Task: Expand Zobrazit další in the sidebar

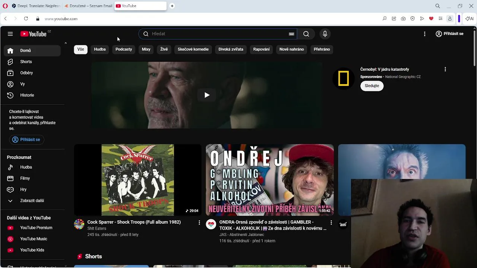Action: click(32, 201)
